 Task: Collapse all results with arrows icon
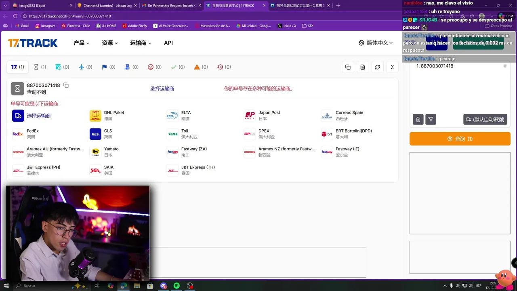[x=392, y=67]
